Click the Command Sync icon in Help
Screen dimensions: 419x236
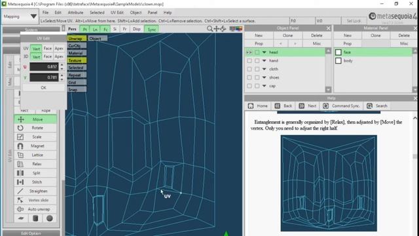point(325,106)
